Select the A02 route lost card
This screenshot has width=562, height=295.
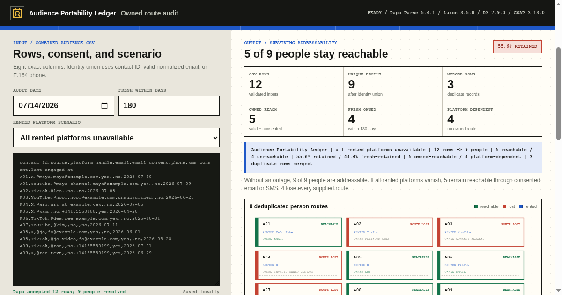[x=390, y=232]
